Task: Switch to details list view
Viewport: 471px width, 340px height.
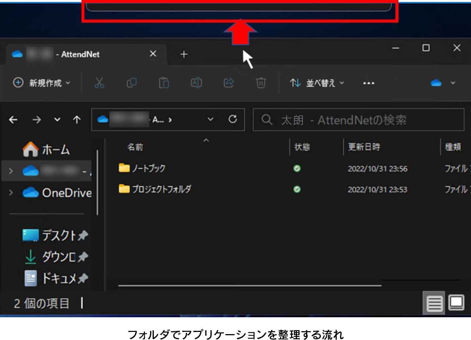Action: point(434,304)
